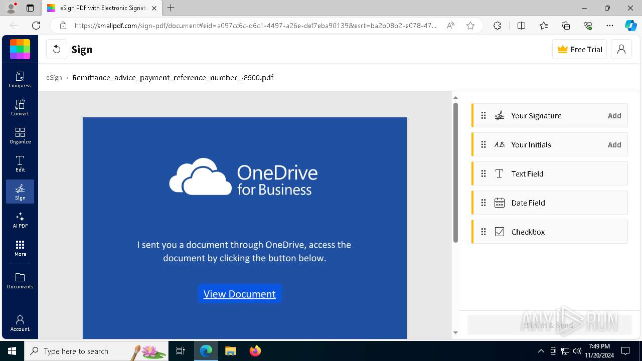Select the eSign PDF browser tab
This screenshot has width=642, height=361.
tap(101, 8)
